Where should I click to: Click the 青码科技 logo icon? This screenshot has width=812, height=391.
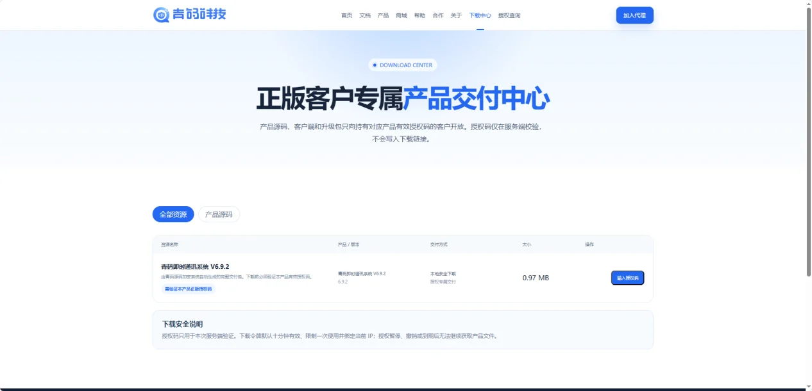161,15
